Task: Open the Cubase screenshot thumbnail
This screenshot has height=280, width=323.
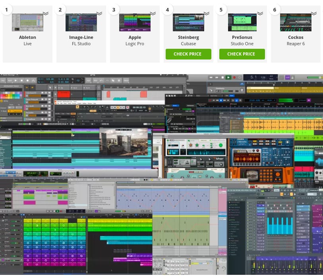Action: tap(188, 23)
